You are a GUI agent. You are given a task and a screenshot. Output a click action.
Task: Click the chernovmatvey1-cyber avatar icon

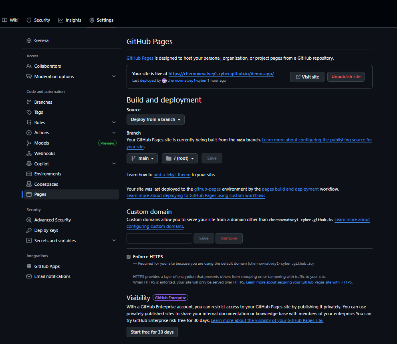click(x=164, y=80)
